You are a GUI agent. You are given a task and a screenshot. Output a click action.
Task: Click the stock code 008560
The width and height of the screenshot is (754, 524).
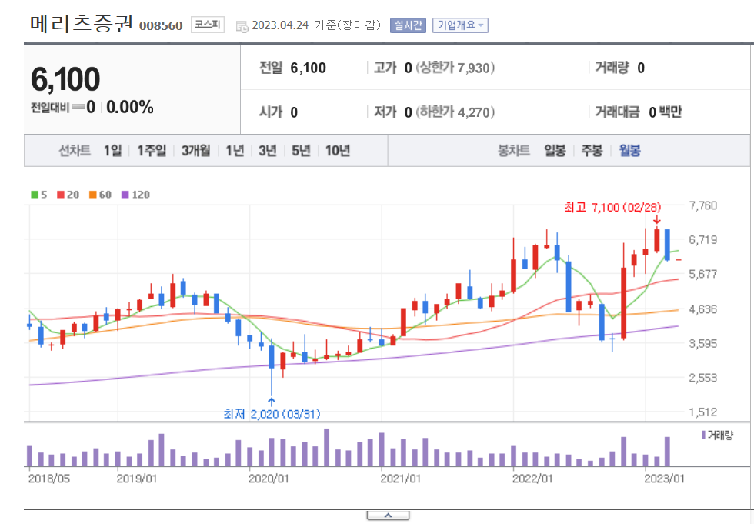click(161, 26)
